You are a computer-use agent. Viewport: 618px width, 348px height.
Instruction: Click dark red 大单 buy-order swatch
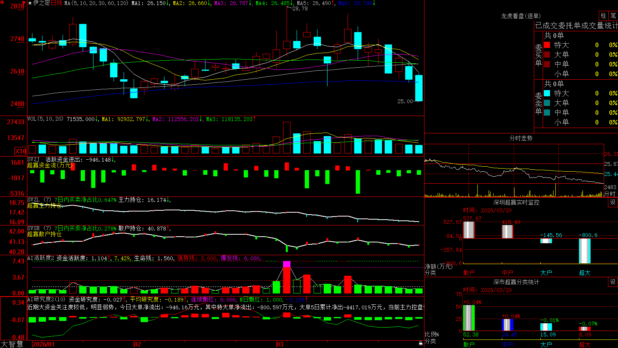[x=547, y=55]
